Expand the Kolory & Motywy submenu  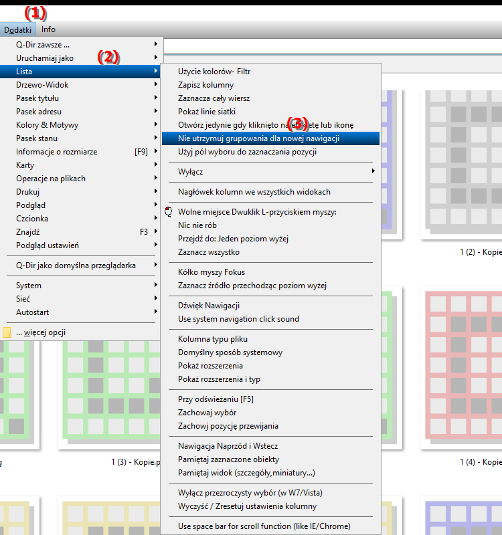pos(81,125)
